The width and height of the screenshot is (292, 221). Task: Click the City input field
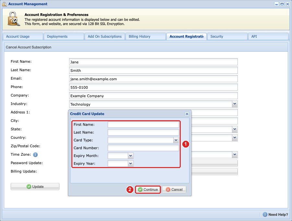(x=214, y=121)
